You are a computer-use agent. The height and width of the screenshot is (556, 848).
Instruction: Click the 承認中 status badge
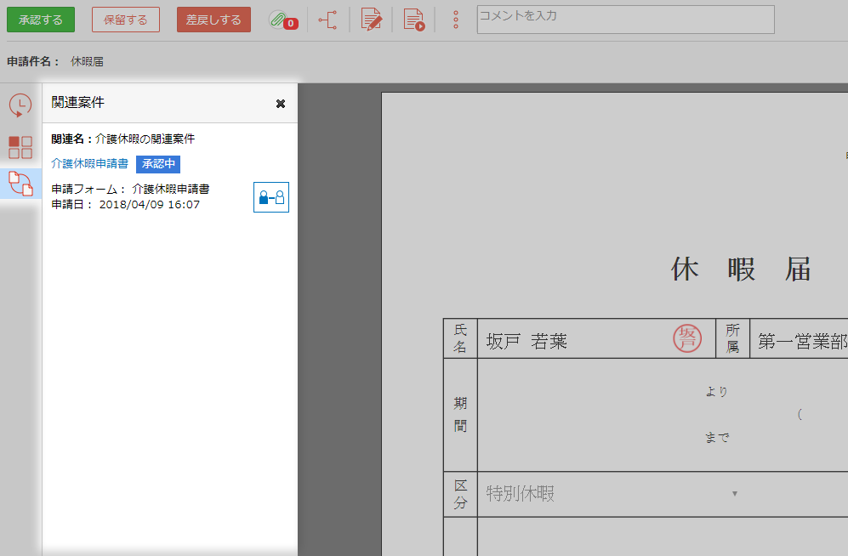click(x=158, y=164)
